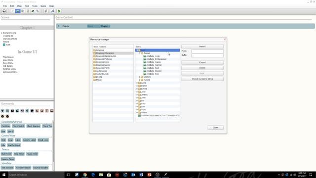The width and height of the screenshot is (316, 178).
Task: Add a Jump to Label command
Action: click(x=29, y=140)
